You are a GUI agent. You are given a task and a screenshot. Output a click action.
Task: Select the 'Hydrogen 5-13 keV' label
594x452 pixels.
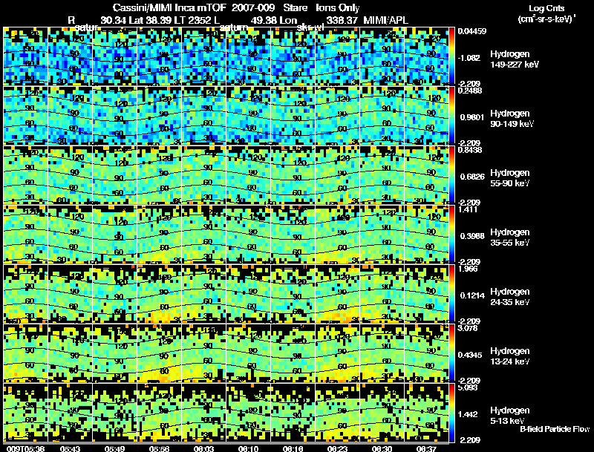click(510, 416)
